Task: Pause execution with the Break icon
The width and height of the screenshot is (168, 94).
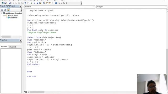Action: 34,3
